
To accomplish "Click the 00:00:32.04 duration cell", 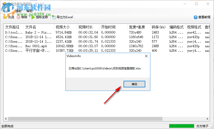I will [88, 33].
